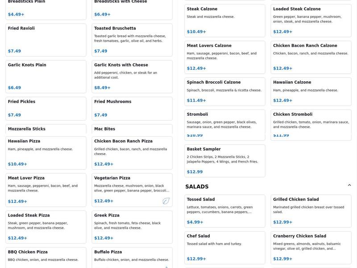Open the Cranberry Chicken Salad item
This screenshot has width=357, height=268.
(x=311, y=247)
